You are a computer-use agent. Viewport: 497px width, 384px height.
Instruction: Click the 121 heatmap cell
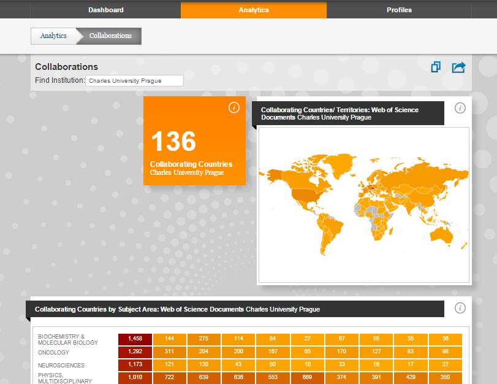[x=170, y=364]
